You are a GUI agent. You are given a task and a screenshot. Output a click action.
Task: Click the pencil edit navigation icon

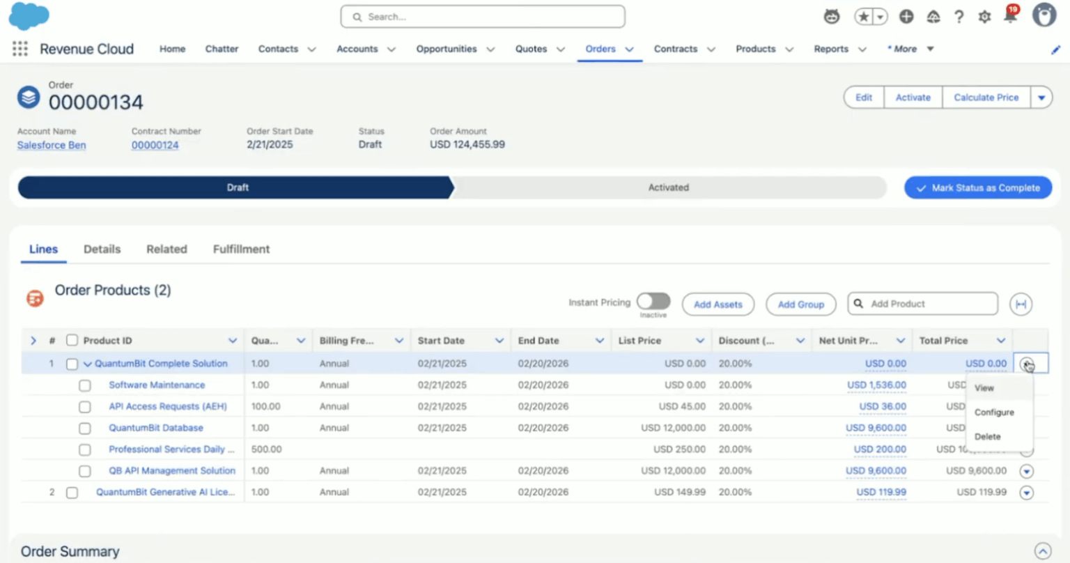pyautogui.click(x=1055, y=49)
